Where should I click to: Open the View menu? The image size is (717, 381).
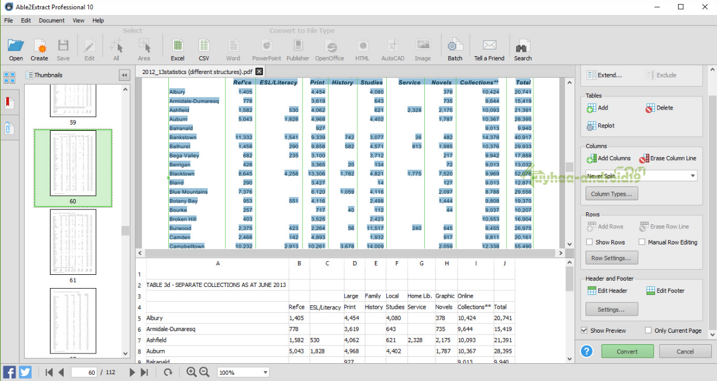pyautogui.click(x=79, y=20)
